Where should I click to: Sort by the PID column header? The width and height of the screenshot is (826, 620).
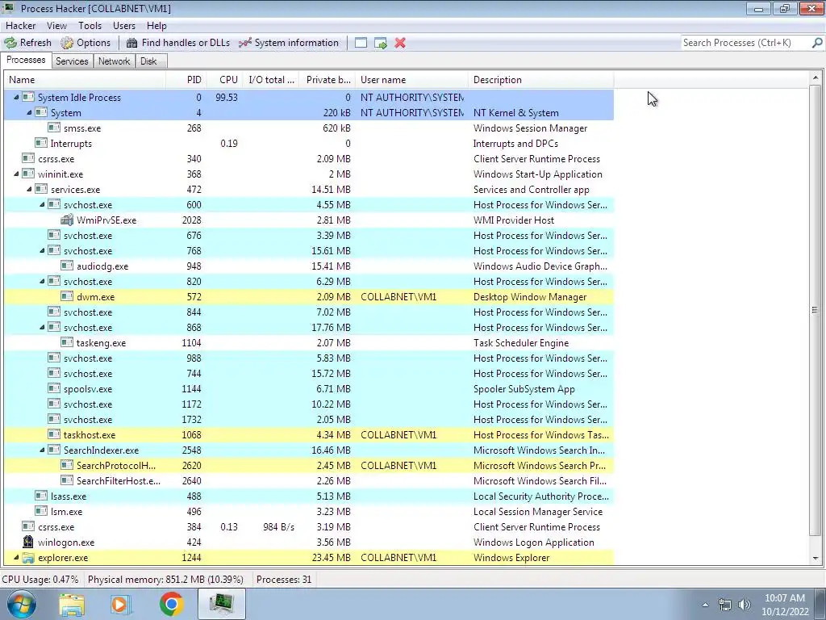186,80
